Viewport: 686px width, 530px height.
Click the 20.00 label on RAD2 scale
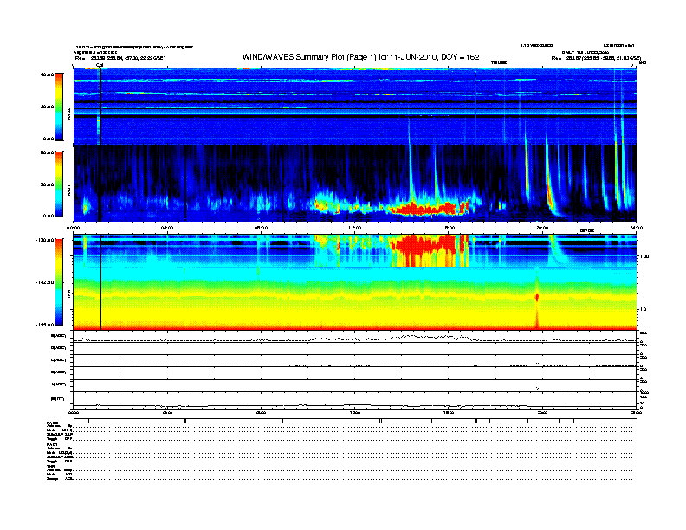click(x=47, y=107)
